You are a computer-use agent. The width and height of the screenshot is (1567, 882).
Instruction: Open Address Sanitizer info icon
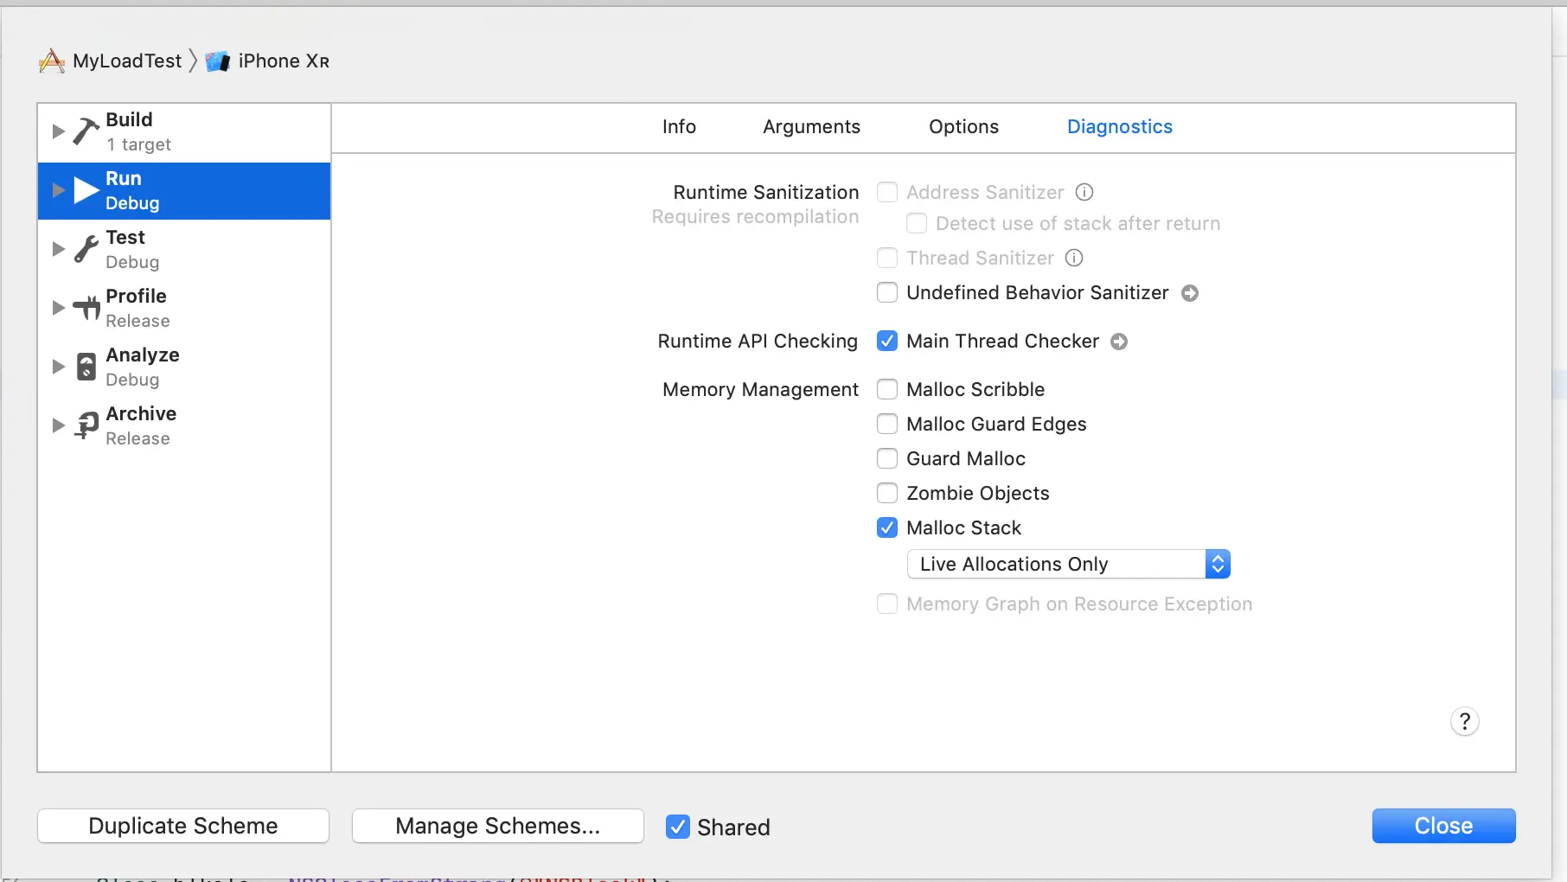[x=1084, y=192]
